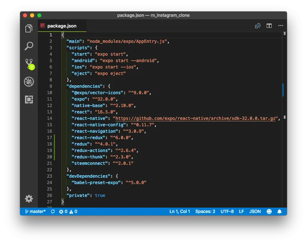This screenshot has width=307, height=244.
Task: Switch branch via master* in status bar
Action: point(35,211)
